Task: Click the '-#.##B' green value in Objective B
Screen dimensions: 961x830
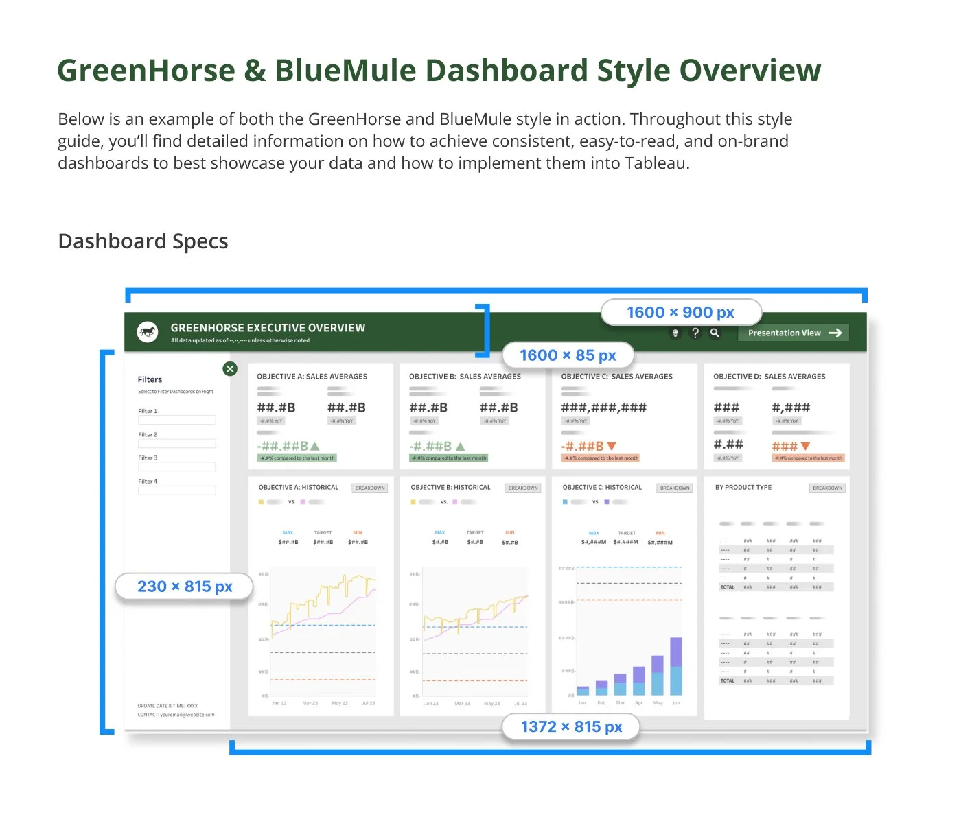Action: 430,446
